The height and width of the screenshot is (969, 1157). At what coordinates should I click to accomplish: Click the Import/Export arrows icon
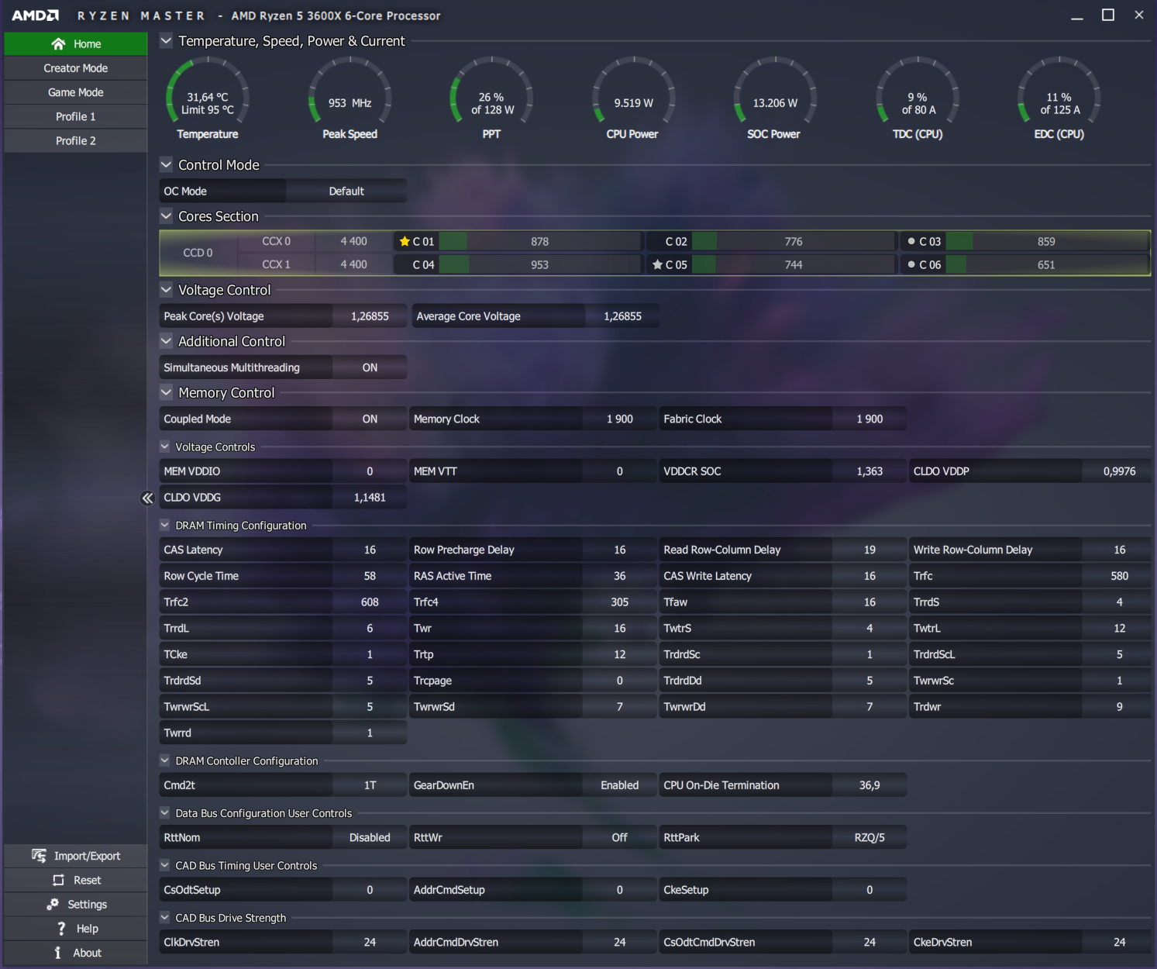click(x=39, y=856)
